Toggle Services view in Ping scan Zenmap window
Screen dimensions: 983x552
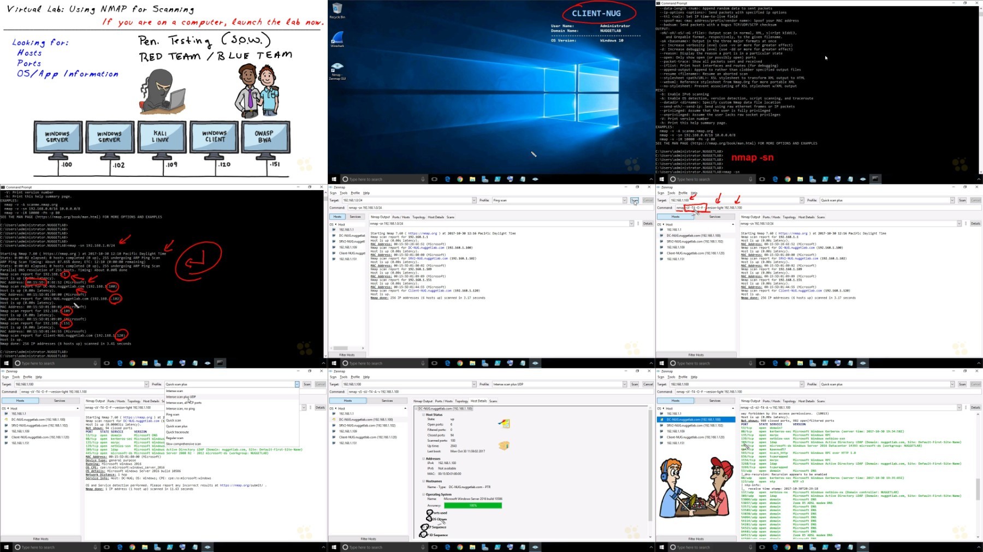point(355,217)
